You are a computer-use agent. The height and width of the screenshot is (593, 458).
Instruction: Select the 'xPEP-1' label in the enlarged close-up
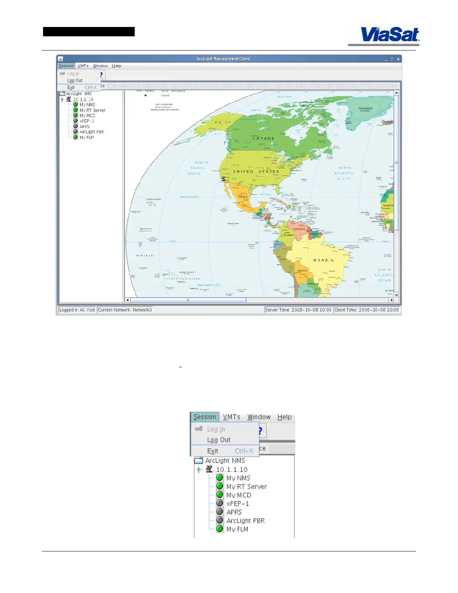click(x=238, y=503)
